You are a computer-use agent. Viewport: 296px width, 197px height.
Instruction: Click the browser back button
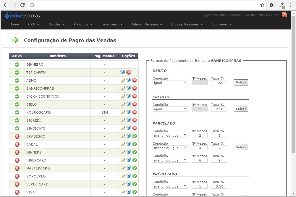pyautogui.click(x=6, y=5)
